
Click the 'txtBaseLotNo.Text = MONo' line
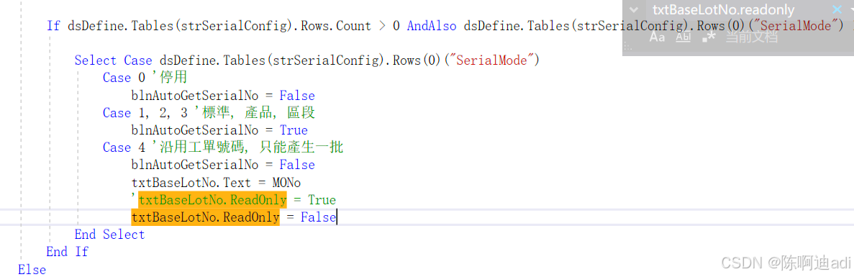point(216,182)
